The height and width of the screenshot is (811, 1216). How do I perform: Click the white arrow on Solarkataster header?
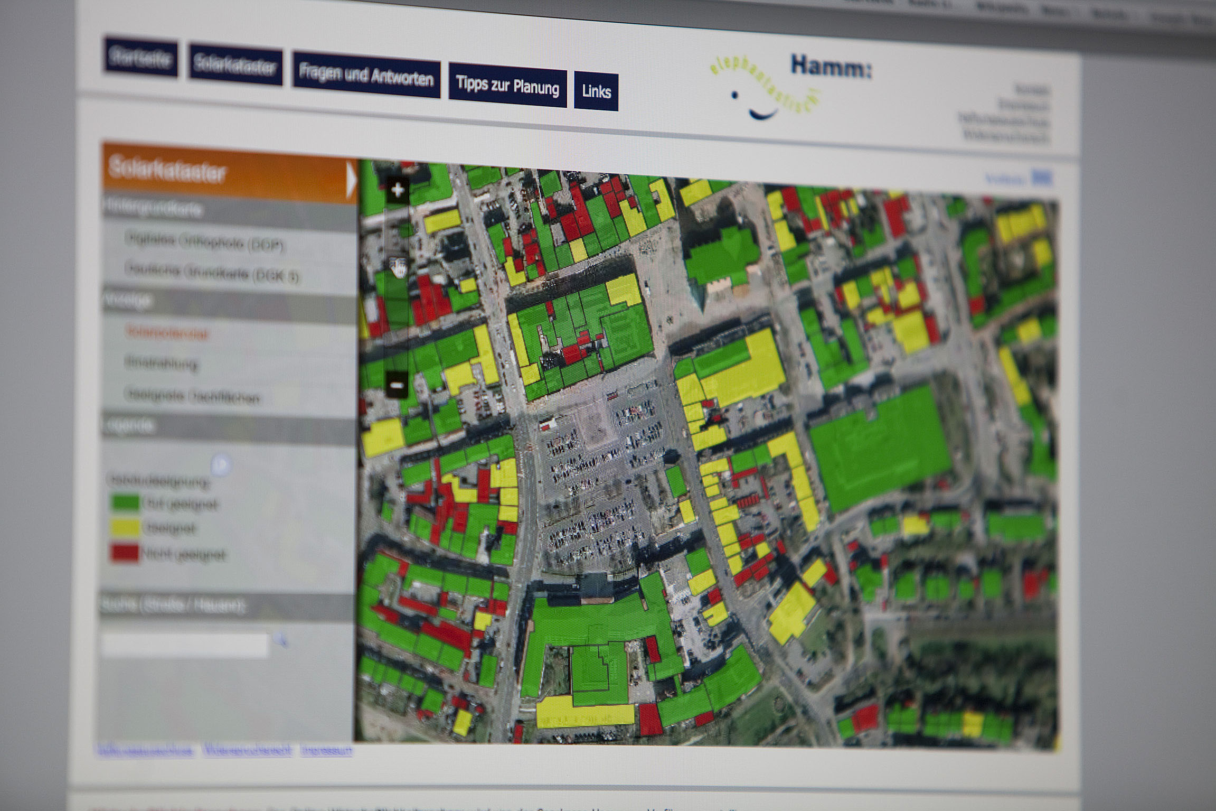tap(351, 180)
